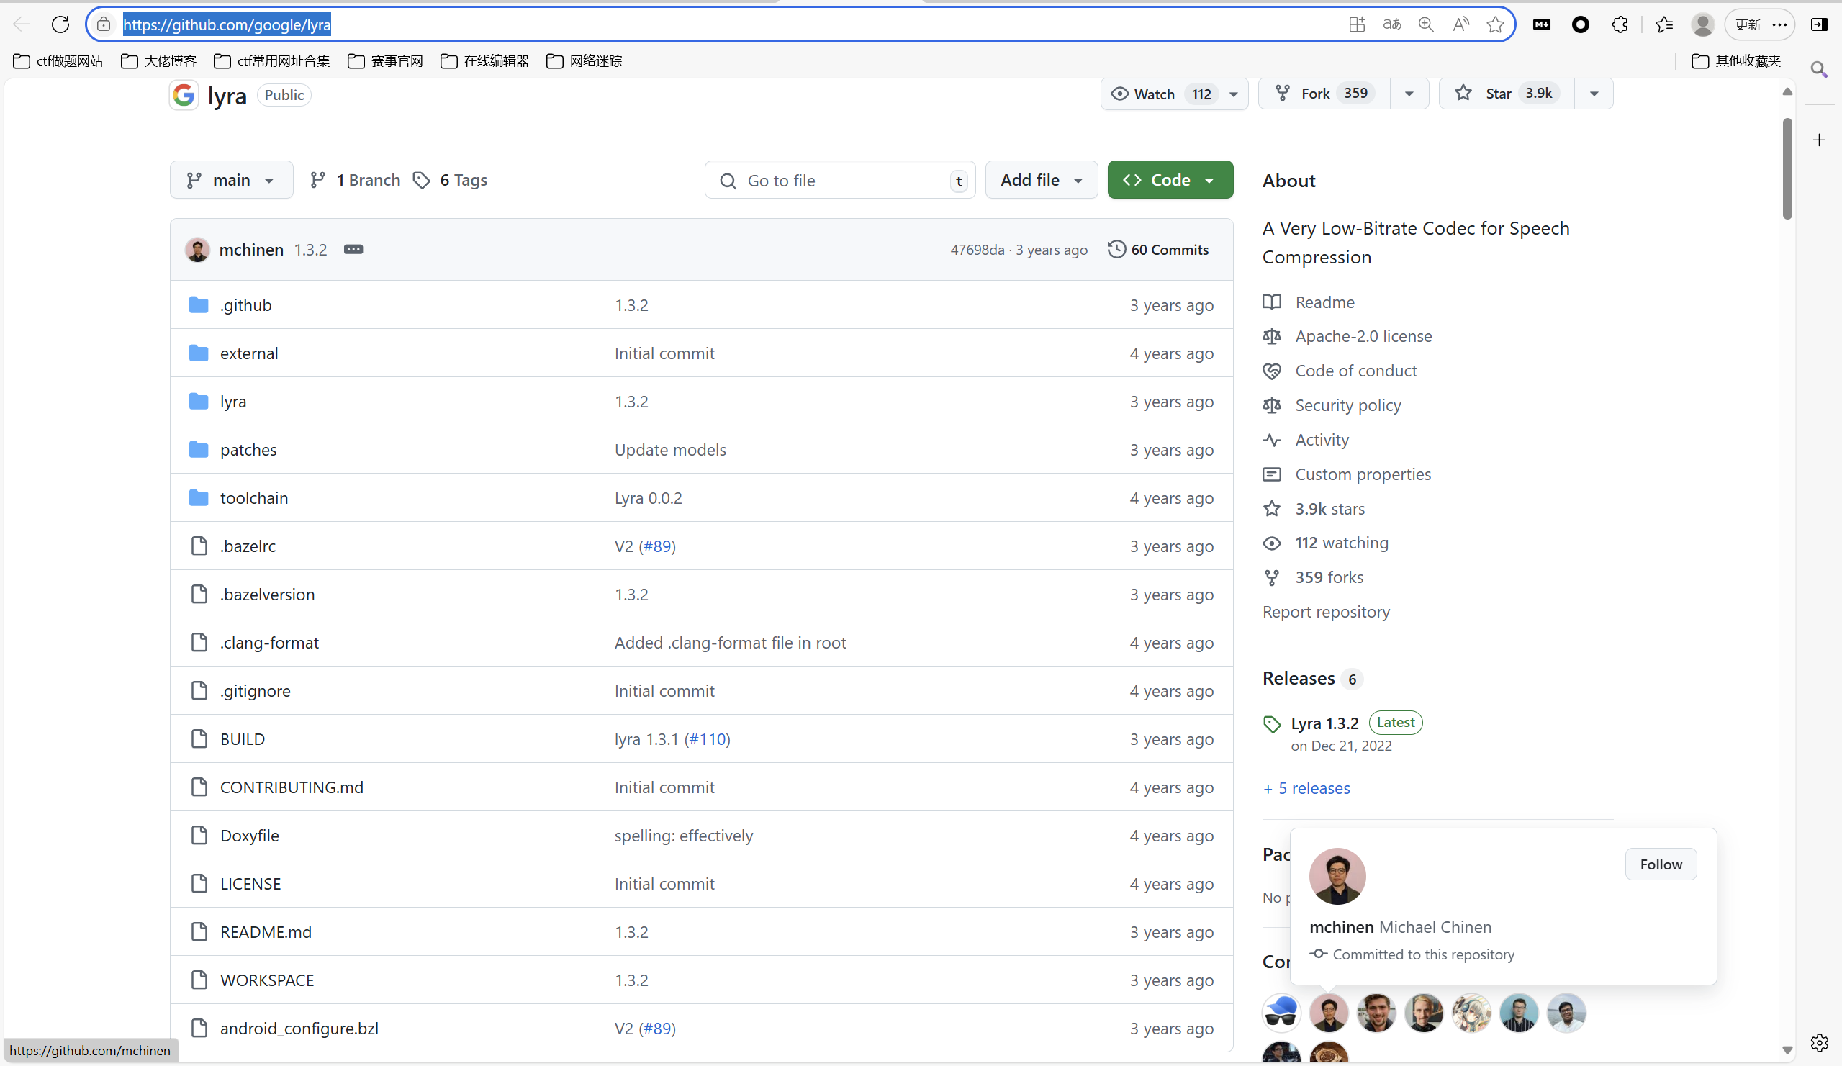Open the WORKSPACE file

pos(268,980)
